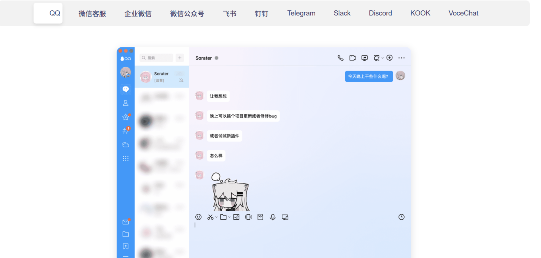Screen dimensions: 541x258
Task: Click the circled plus icon in chat header
Action: tap(390, 58)
